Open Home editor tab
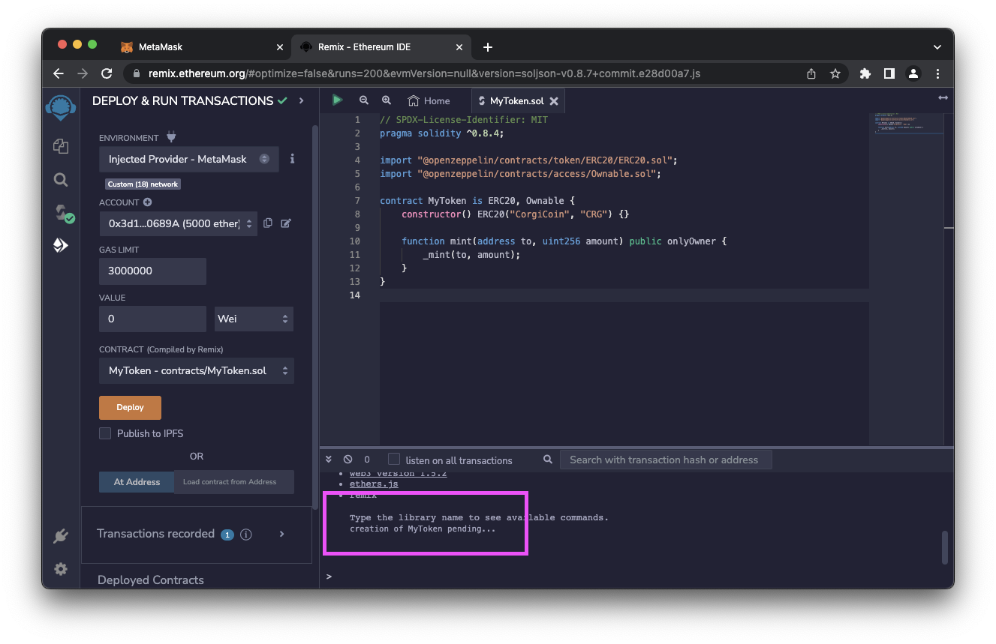 tap(429, 100)
